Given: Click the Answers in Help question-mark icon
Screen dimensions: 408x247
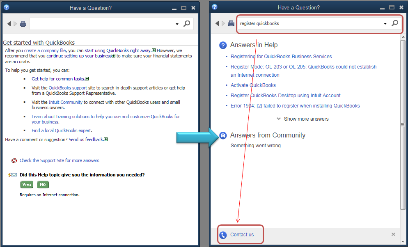Looking at the screenshot, I should coord(223,45).
